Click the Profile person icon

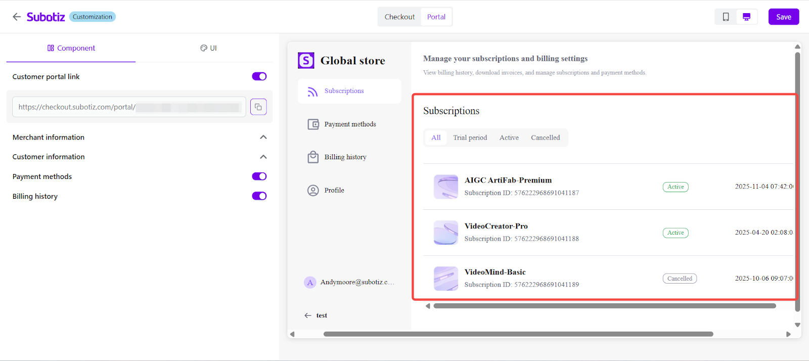click(313, 191)
